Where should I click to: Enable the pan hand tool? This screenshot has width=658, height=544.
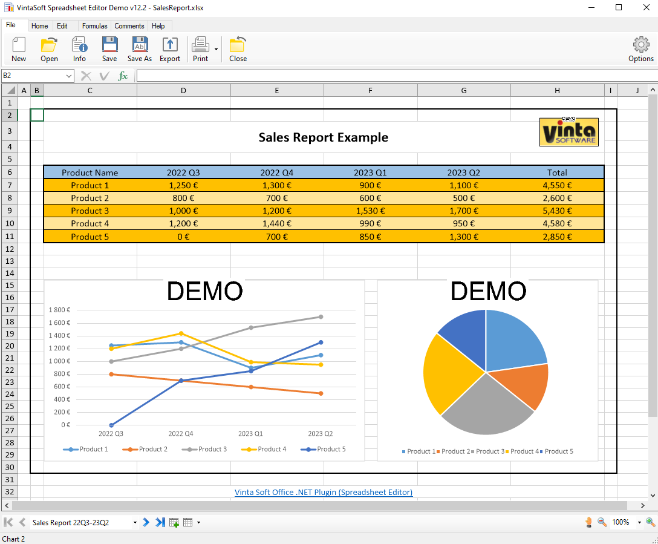pos(588,522)
